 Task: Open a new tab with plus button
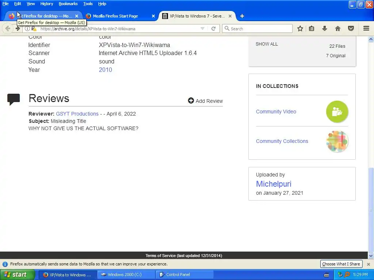pyautogui.click(x=242, y=16)
